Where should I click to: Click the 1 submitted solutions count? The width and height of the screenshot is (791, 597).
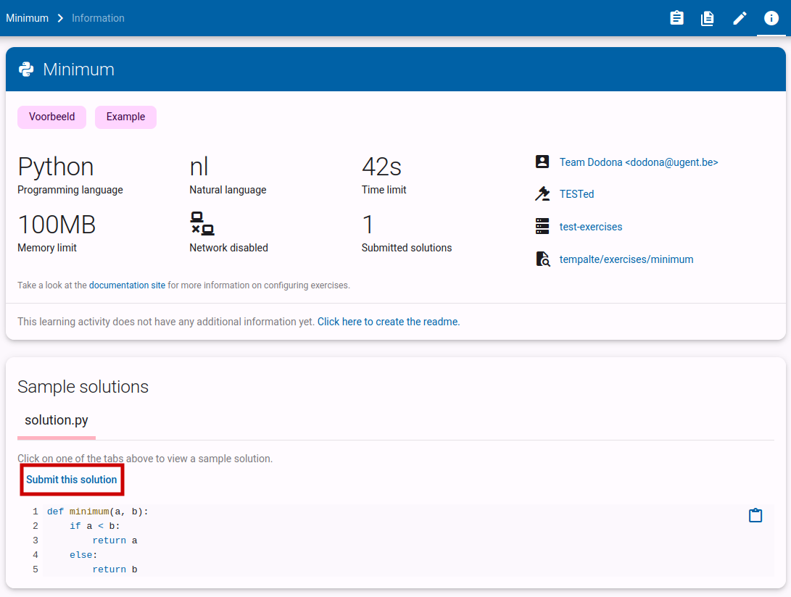coord(368,225)
